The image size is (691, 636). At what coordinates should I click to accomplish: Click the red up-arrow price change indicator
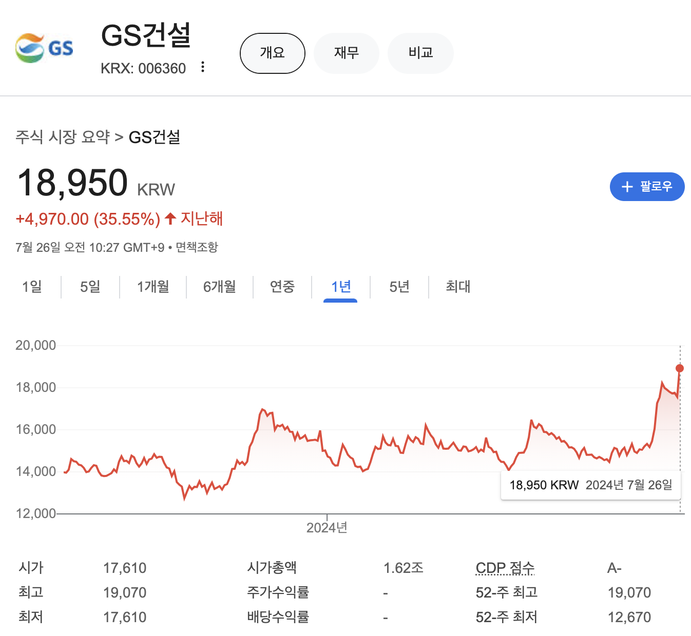pos(170,218)
